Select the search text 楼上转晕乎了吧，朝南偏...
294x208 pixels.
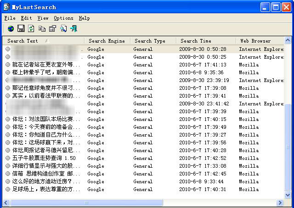(x=46, y=72)
